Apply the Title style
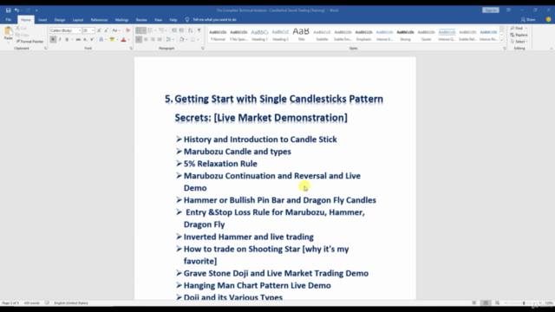 [x=301, y=35]
